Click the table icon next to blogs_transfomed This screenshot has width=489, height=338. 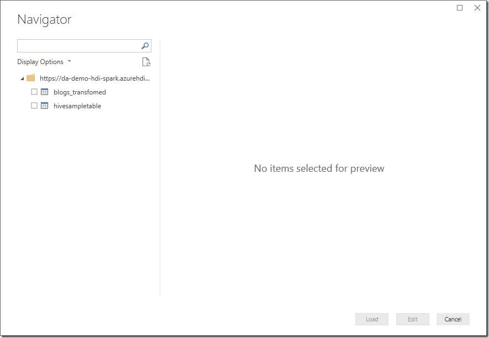click(x=44, y=92)
